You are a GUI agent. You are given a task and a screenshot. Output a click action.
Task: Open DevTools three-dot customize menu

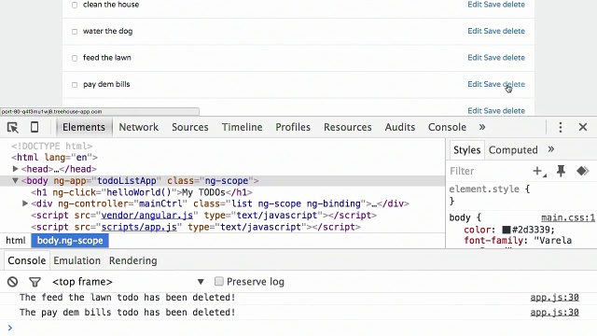(560, 127)
